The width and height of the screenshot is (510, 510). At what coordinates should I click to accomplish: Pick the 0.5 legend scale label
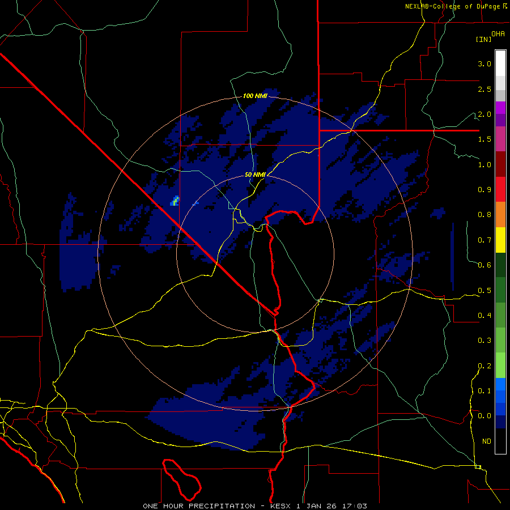[484, 290]
